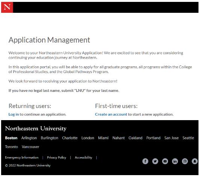Select the San Jose campus link
The height and width of the screenshot is (177, 200).
point(171,138)
